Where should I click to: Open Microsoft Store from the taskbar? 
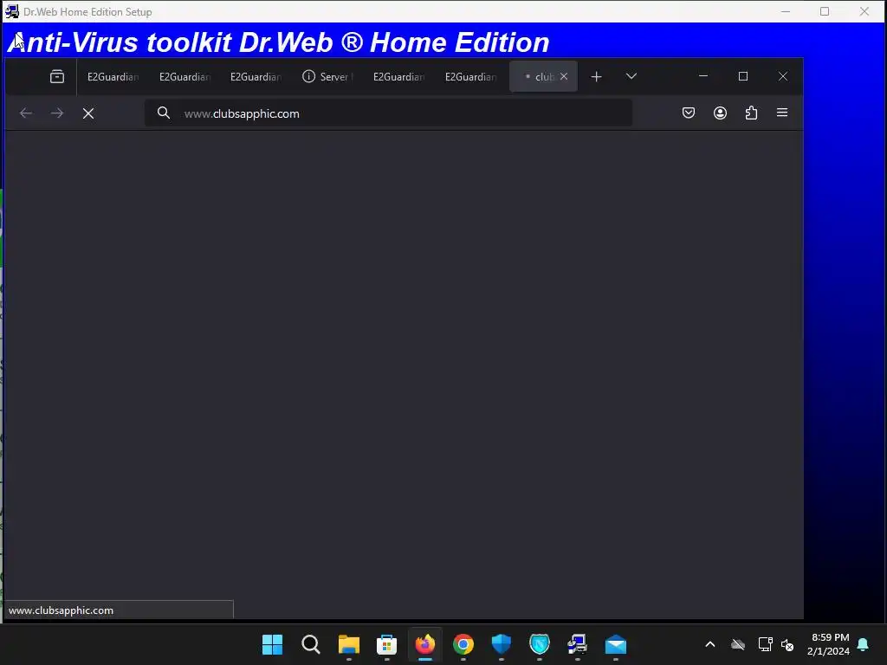[387, 644]
